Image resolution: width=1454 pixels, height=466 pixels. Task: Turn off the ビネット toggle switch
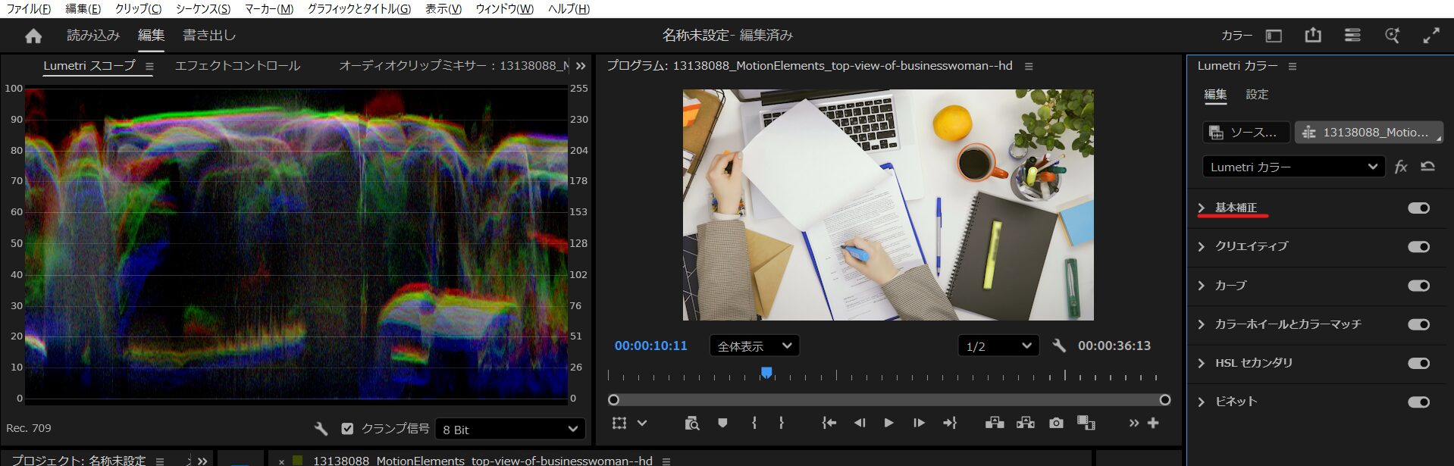coord(1418,402)
